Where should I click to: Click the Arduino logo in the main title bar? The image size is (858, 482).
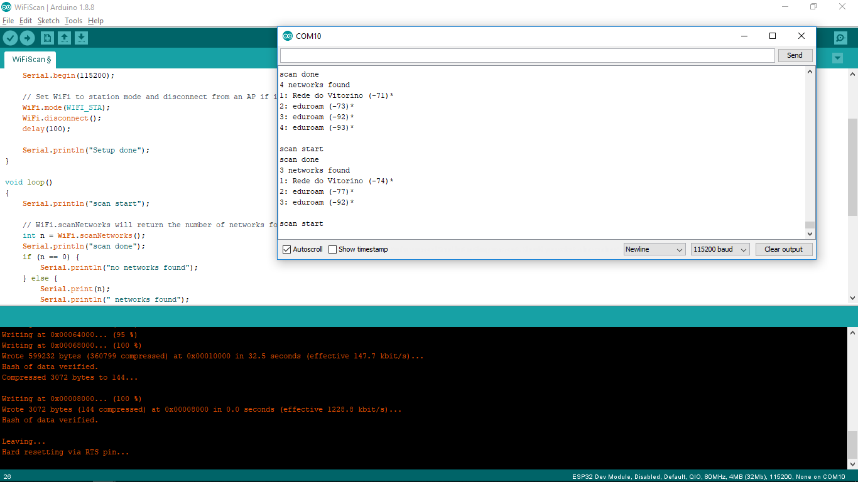[6, 6]
